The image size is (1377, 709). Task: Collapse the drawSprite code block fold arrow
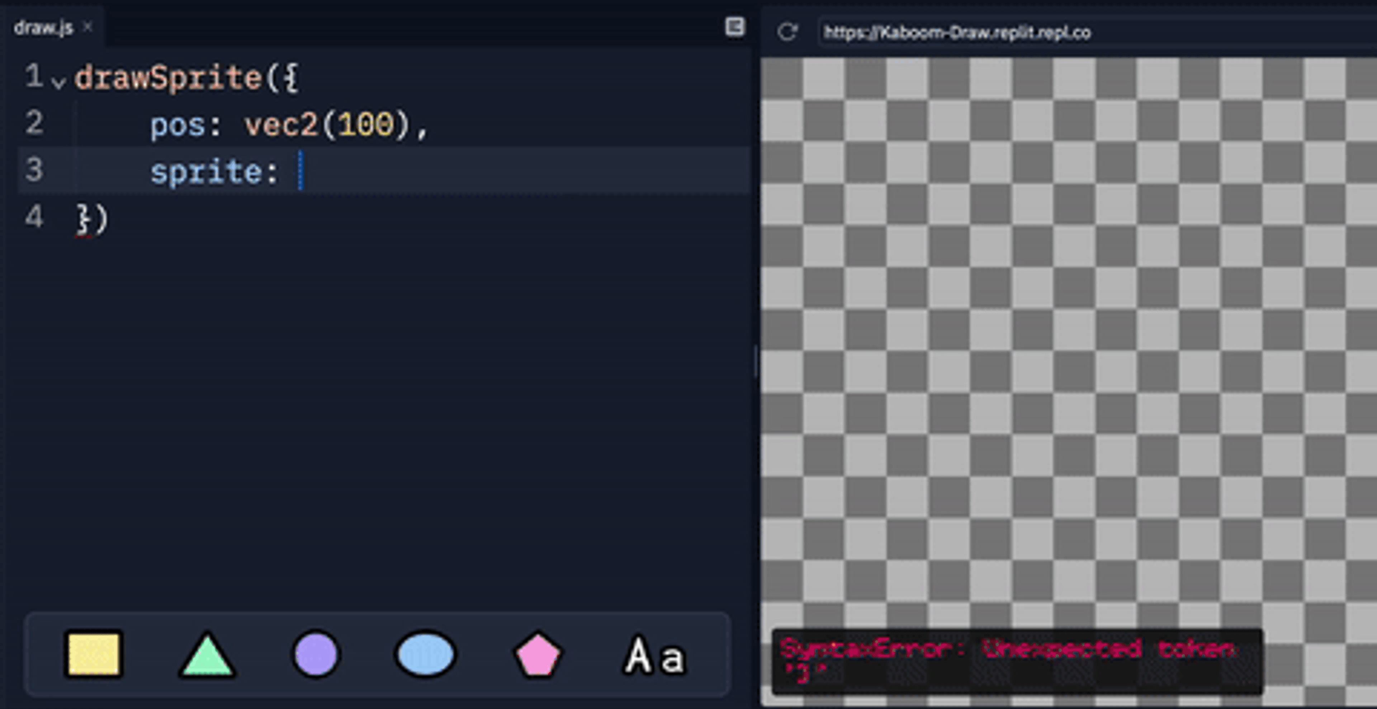pos(59,82)
